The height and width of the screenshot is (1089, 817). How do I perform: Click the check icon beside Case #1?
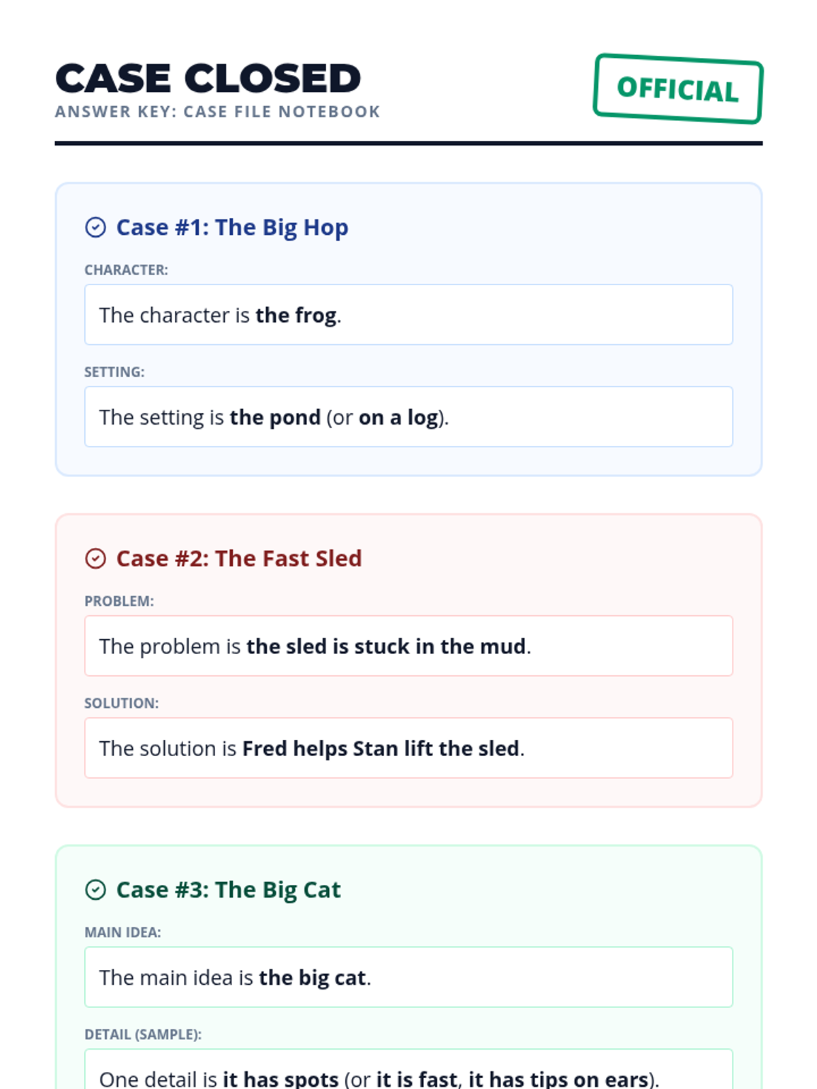tap(95, 227)
